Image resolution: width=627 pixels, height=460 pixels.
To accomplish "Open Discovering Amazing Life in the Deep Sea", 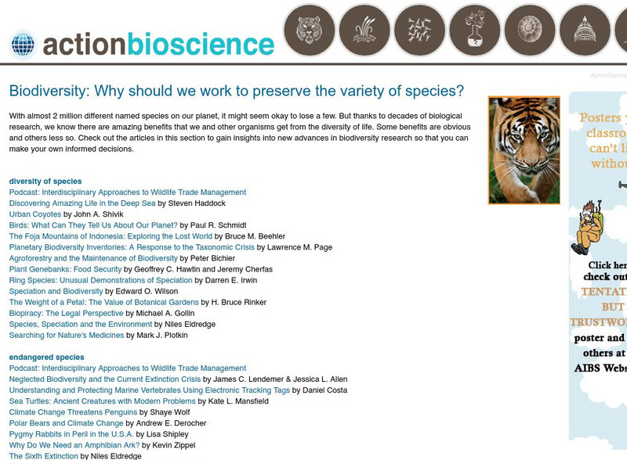I will click(82, 203).
